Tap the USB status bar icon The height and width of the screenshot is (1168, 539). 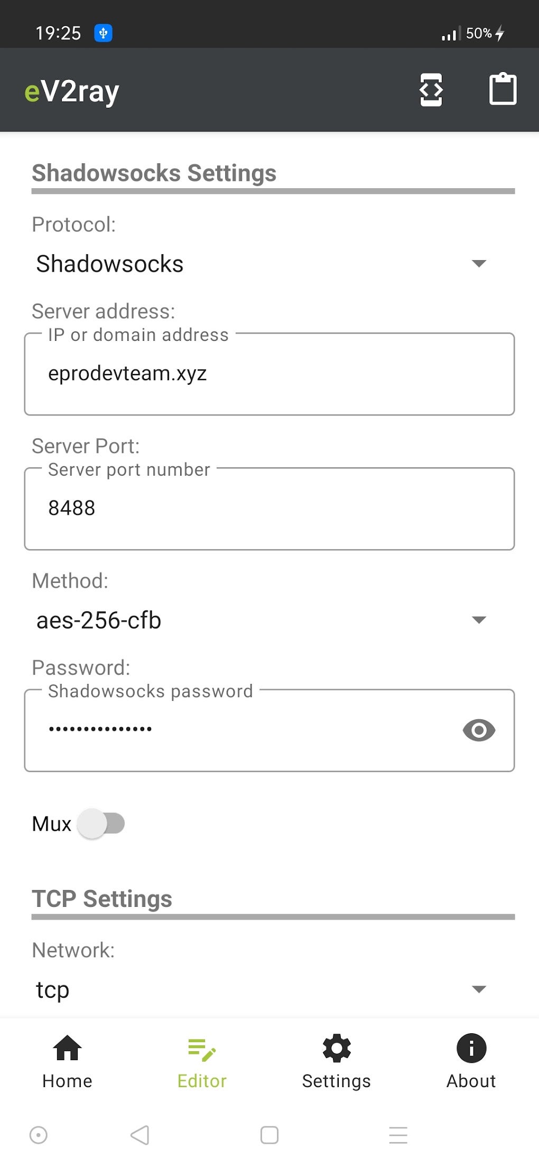tap(103, 33)
